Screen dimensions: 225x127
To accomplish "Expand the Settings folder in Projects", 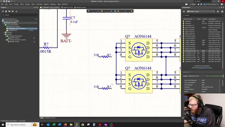I will click(4, 32).
